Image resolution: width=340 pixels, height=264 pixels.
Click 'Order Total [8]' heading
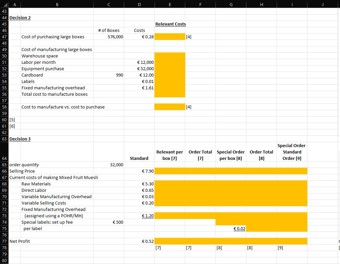pos(261,155)
